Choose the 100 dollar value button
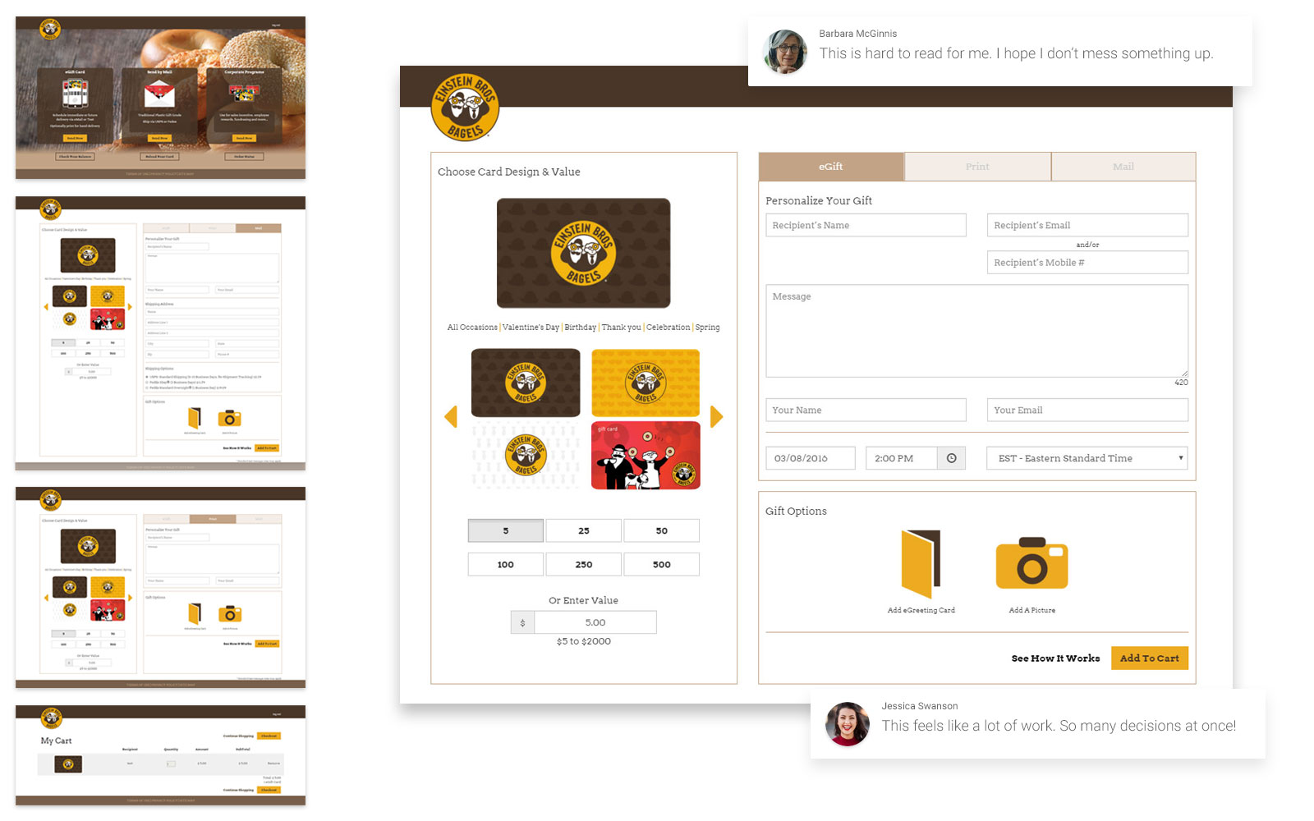This screenshot has height=821, width=1314. [506, 564]
